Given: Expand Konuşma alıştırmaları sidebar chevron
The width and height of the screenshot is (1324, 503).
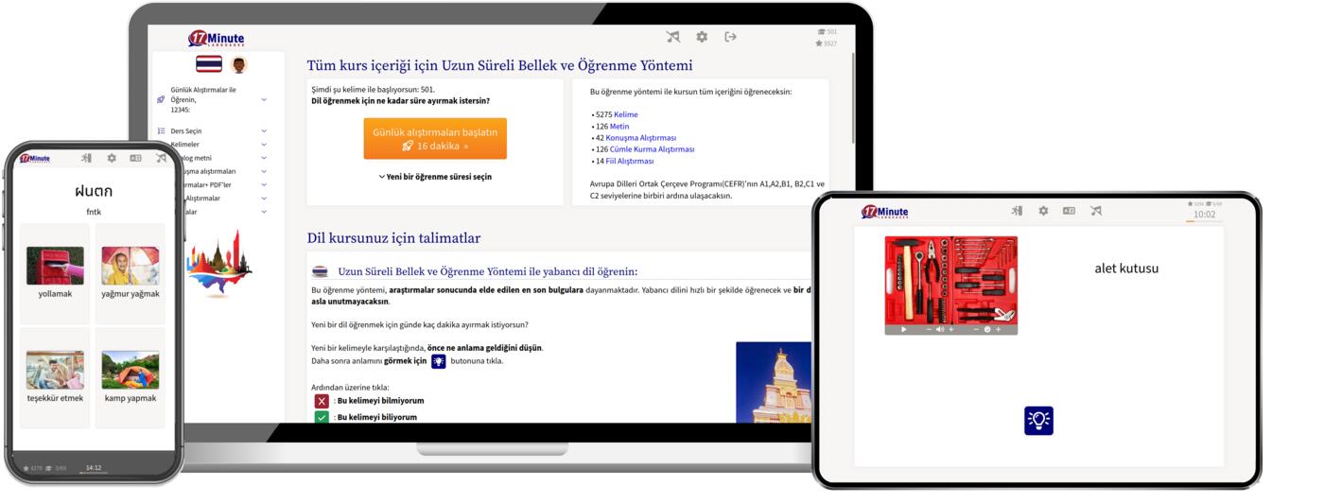Looking at the screenshot, I should click(x=264, y=172).
